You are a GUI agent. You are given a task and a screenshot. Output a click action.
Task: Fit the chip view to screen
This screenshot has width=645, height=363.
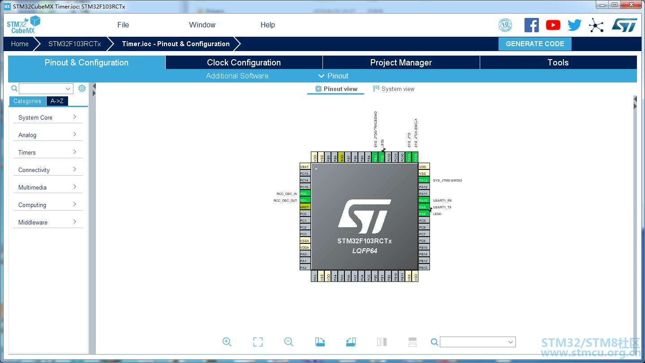click(258, 342)
